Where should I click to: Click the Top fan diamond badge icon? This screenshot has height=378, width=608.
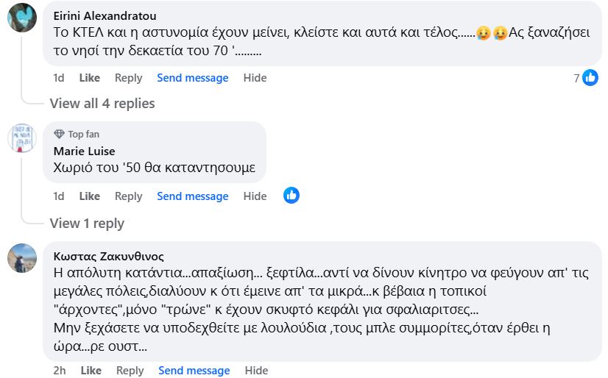click(60, 135)
